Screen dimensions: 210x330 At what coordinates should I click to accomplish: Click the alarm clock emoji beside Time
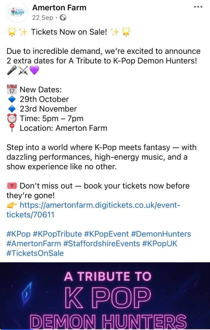click(12, 119)
